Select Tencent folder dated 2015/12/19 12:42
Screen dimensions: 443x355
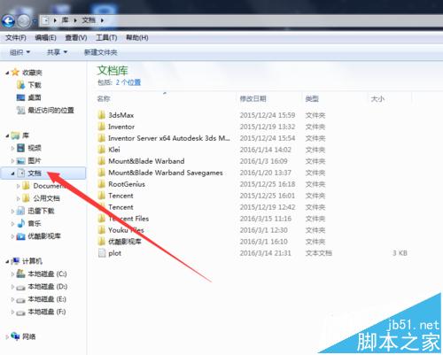120,207
